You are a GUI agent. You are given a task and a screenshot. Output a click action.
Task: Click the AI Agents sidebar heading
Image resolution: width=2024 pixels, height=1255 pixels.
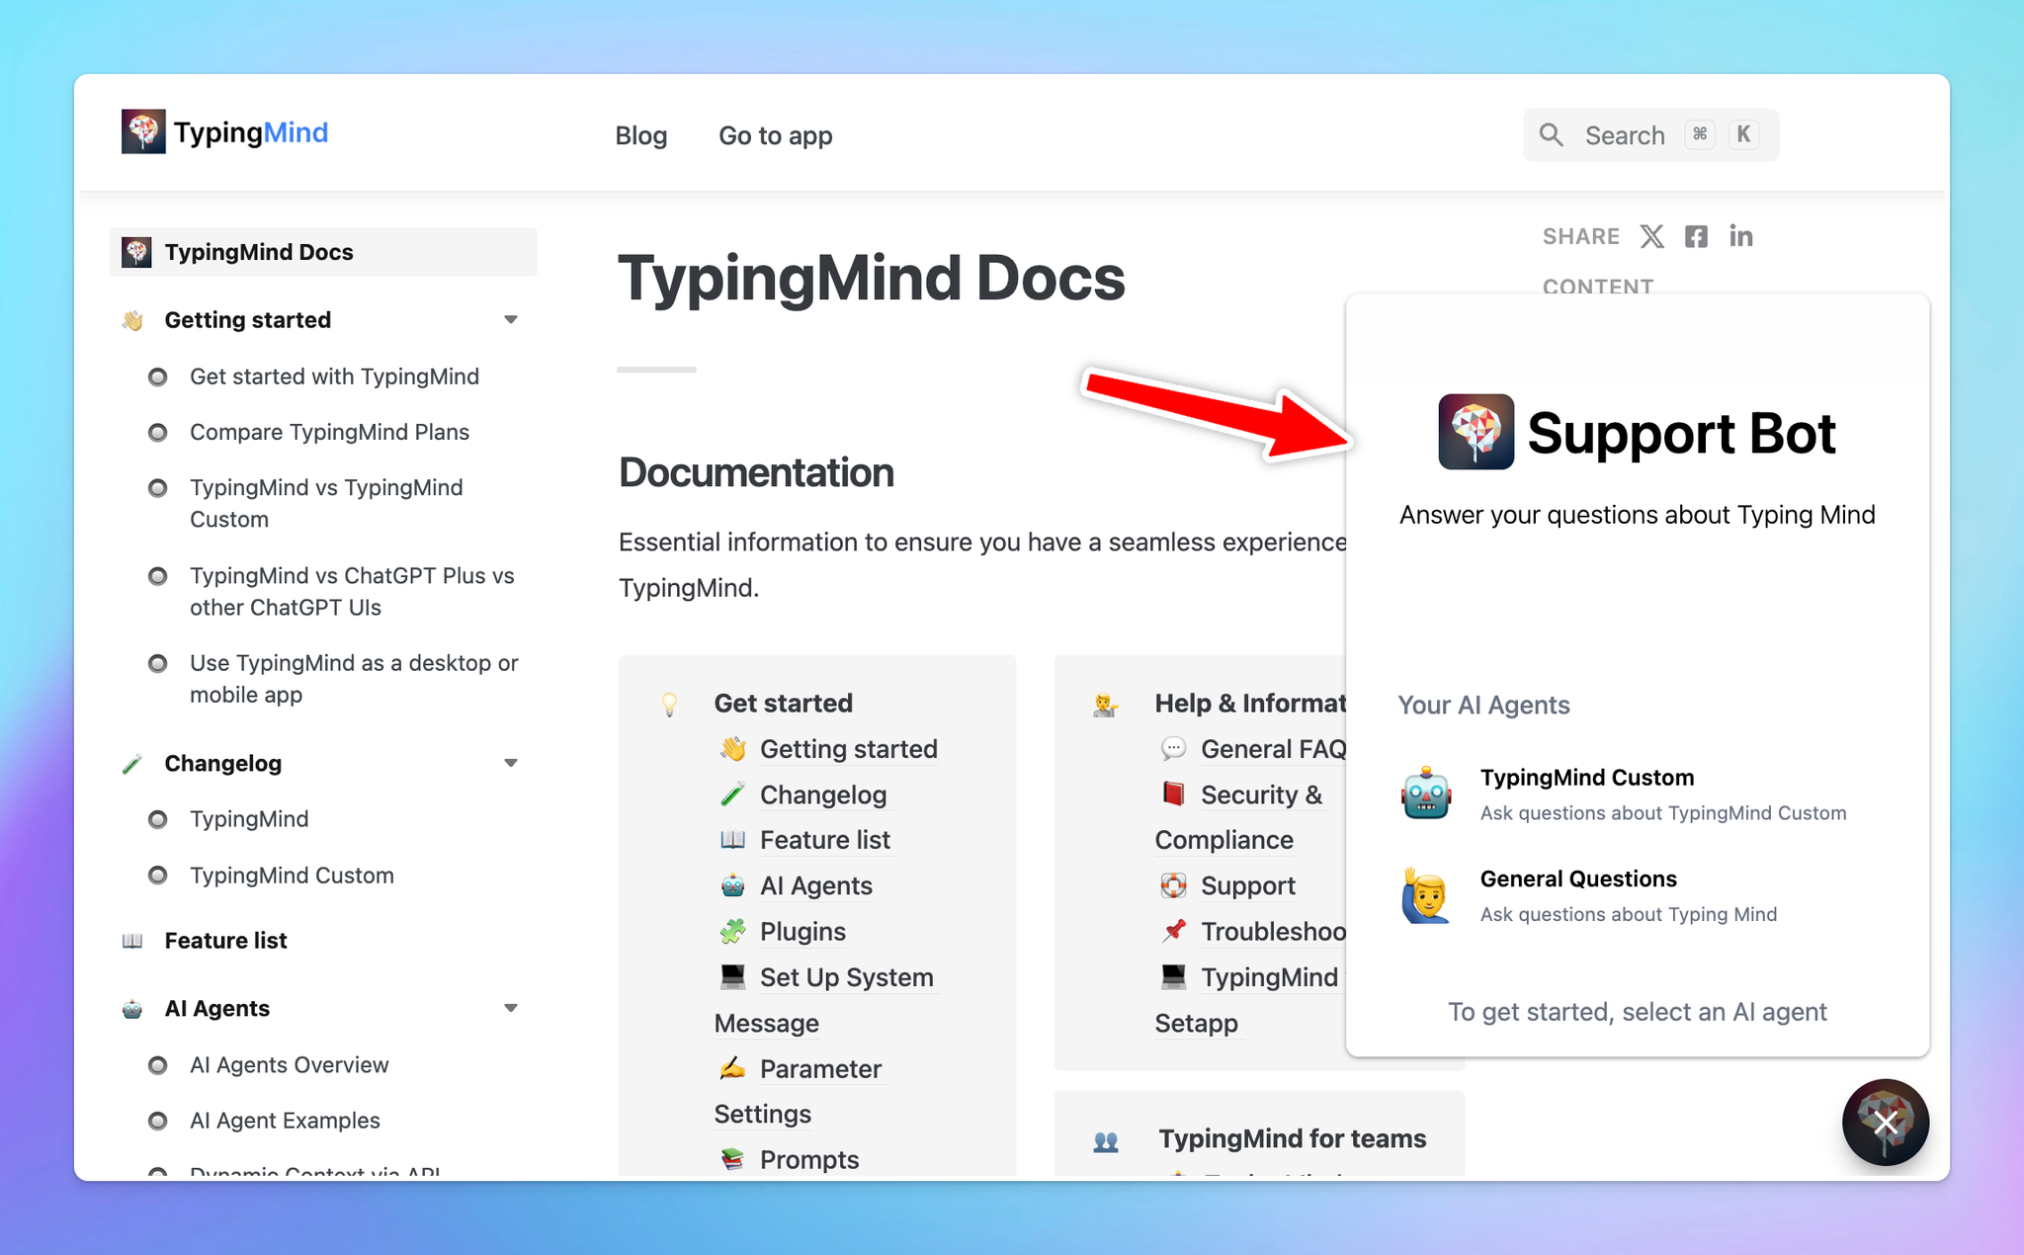point(216,1009)
